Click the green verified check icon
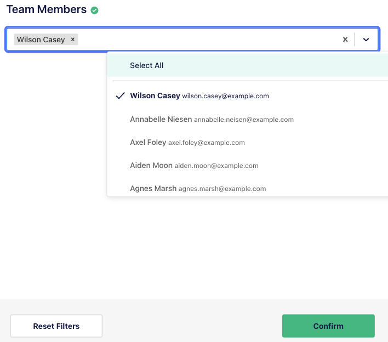Screen dimensions: 388x342 (x=95, y=10)
